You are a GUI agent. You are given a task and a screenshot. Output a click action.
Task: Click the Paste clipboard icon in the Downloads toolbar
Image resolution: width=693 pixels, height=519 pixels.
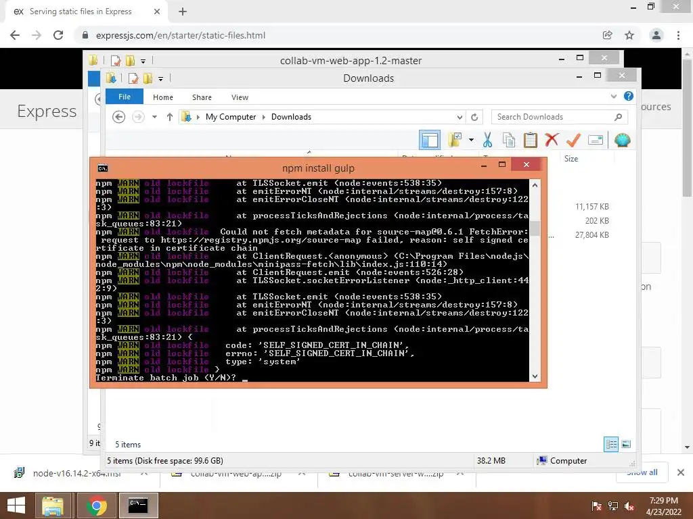point(530,141)
